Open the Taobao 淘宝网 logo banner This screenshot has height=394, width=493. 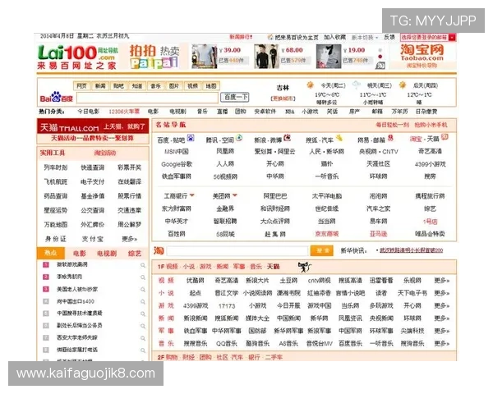[x=422, y=57]
